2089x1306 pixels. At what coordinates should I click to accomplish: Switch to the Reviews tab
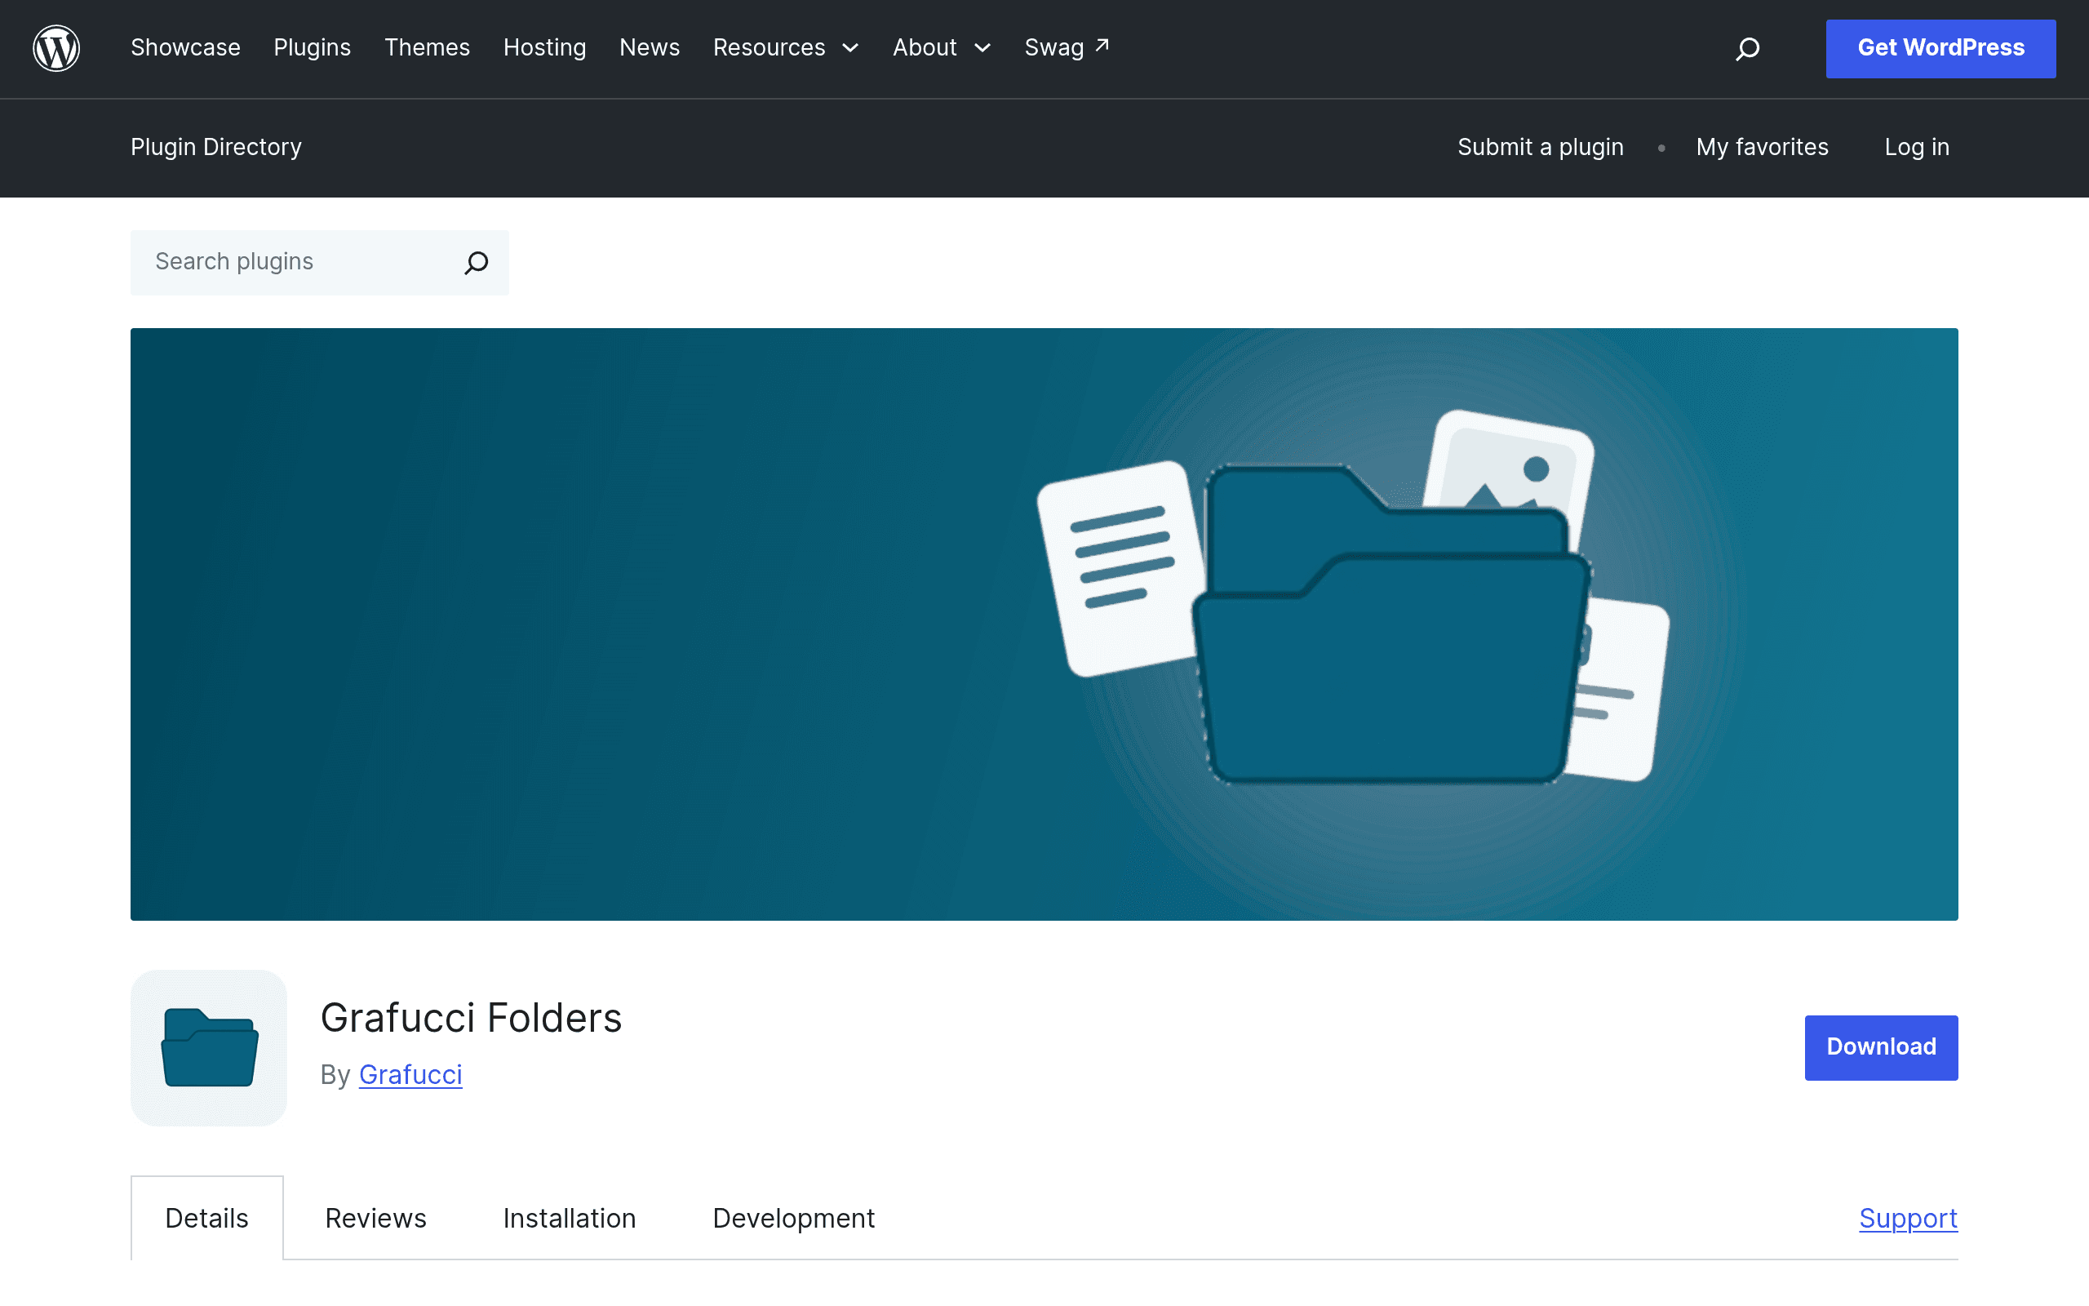[375, 1218]
